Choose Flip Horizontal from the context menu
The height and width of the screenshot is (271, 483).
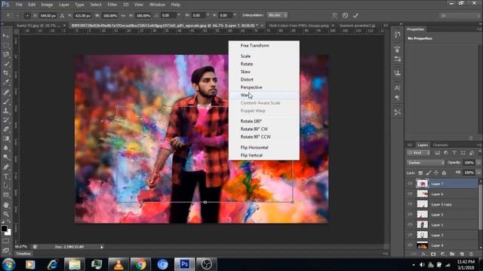[264, 148]
